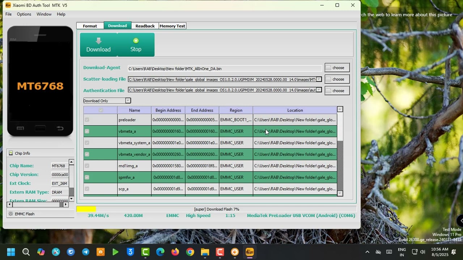Click Chip Info scroll-right arrow
This screenshot has width=463, height=260.
pos(65,204)
